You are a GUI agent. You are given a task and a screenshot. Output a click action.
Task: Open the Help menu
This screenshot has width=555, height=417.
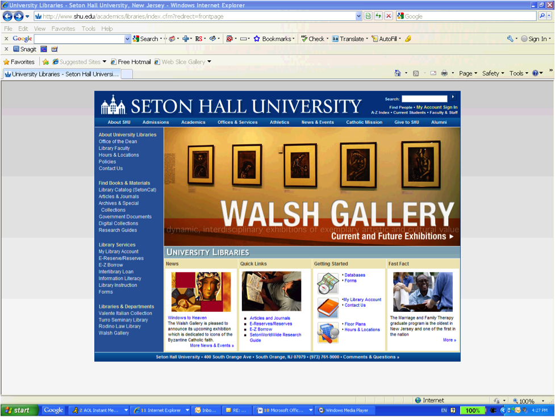point(107,28)
